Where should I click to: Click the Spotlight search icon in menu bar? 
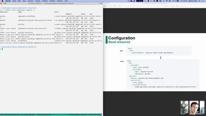coord(200,1)
